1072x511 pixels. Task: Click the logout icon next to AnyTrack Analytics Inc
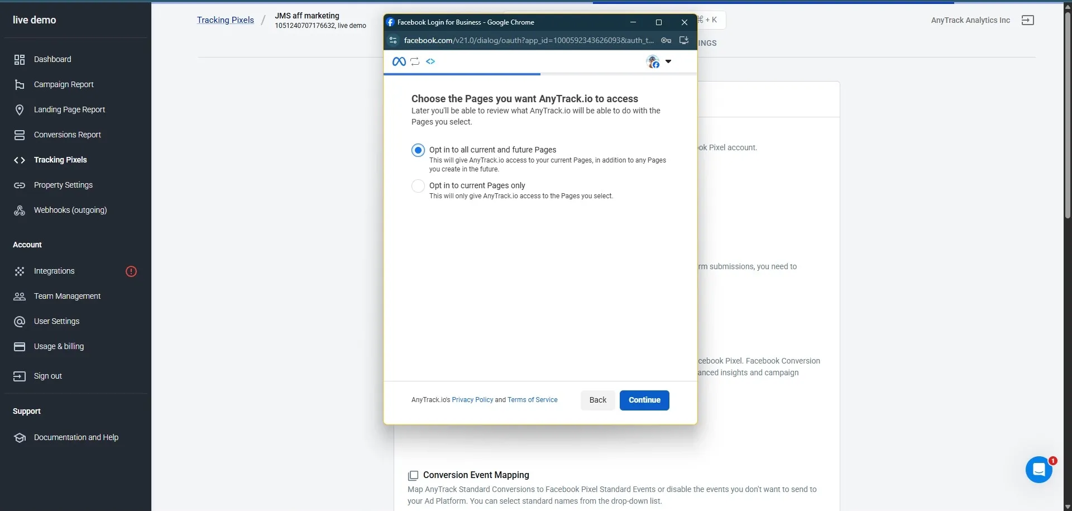[x=1027, y=20]
